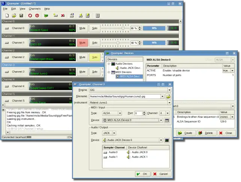Click the Channel 0 99% progress bar
This screenshot has width=241, height=182.
click(154, 28)
